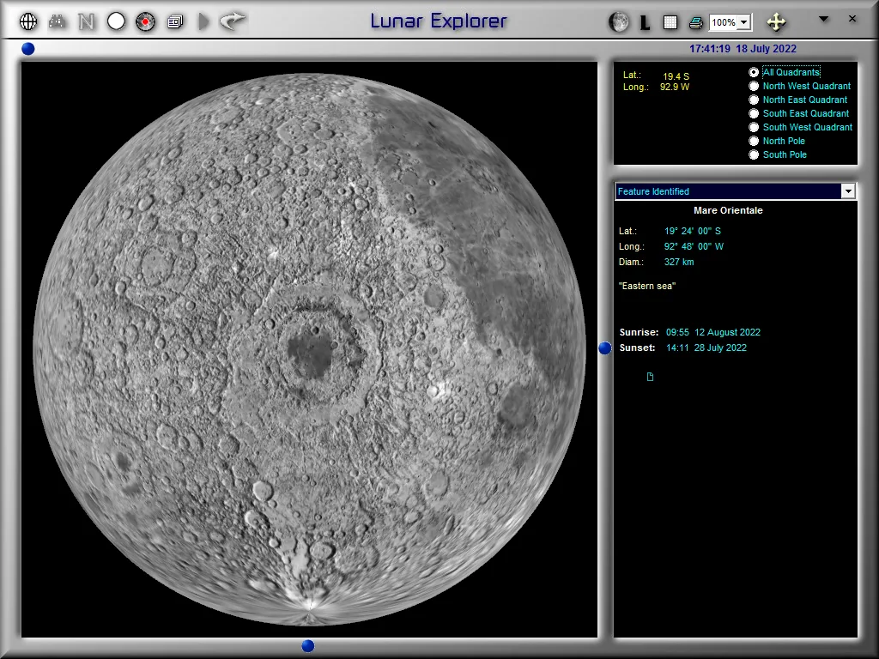The width and height of the screenshot is (879, 659).
Task: Click the Mare Orientale feature title
Action: tap(728, 210)
